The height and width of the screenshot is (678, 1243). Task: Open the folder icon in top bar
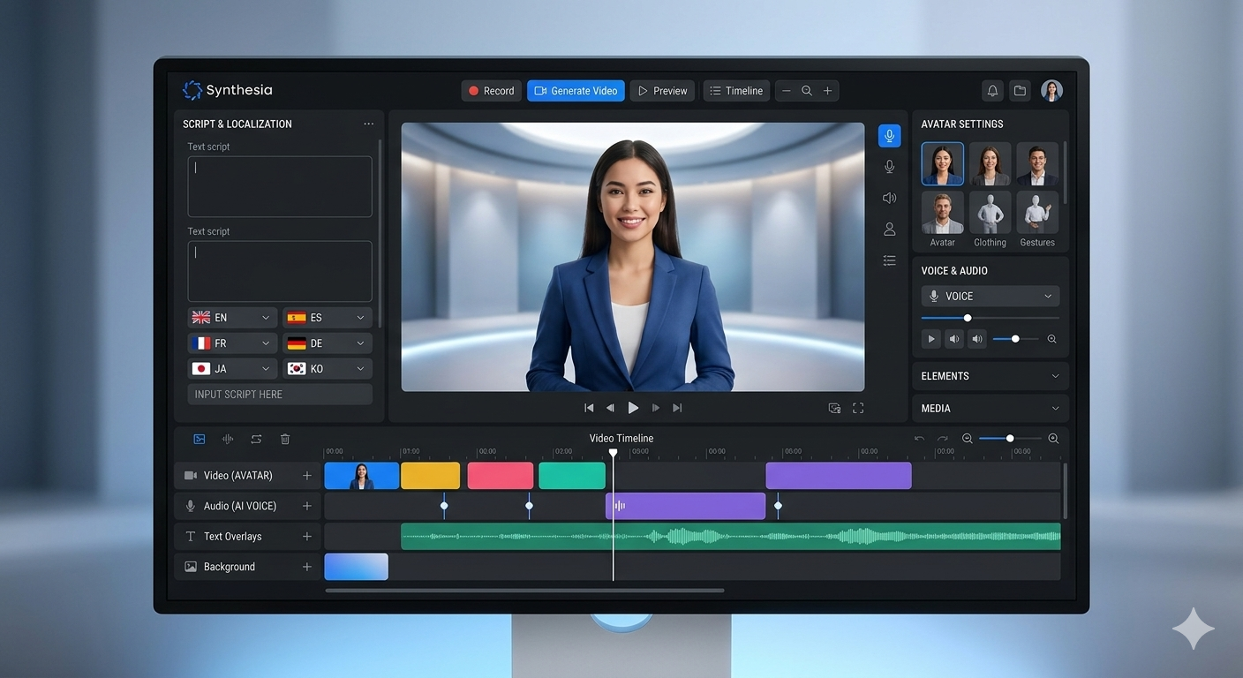[x=1020, y=91]
